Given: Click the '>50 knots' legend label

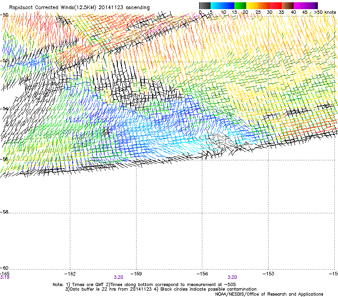Looking at the screenshot, I should pos(325,12).
